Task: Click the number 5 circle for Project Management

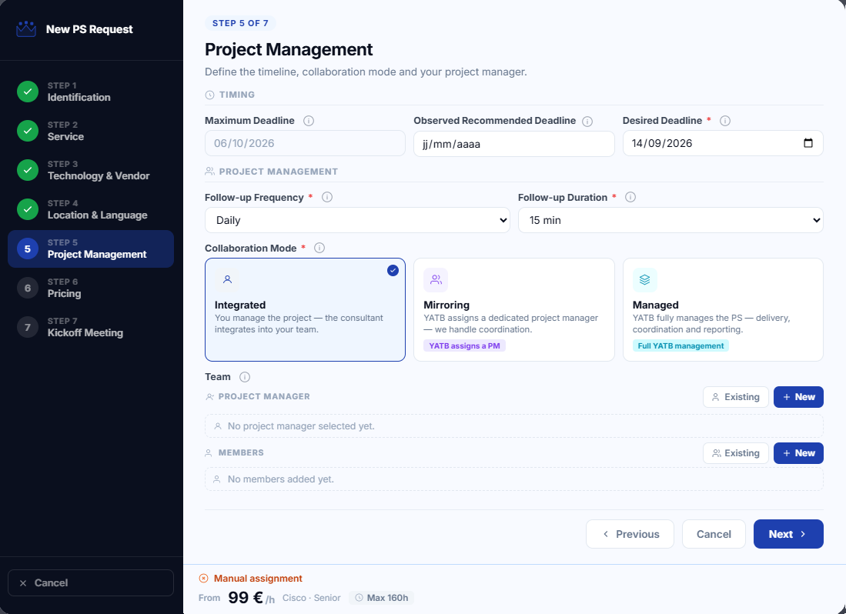Action: [x=28, y=249]
